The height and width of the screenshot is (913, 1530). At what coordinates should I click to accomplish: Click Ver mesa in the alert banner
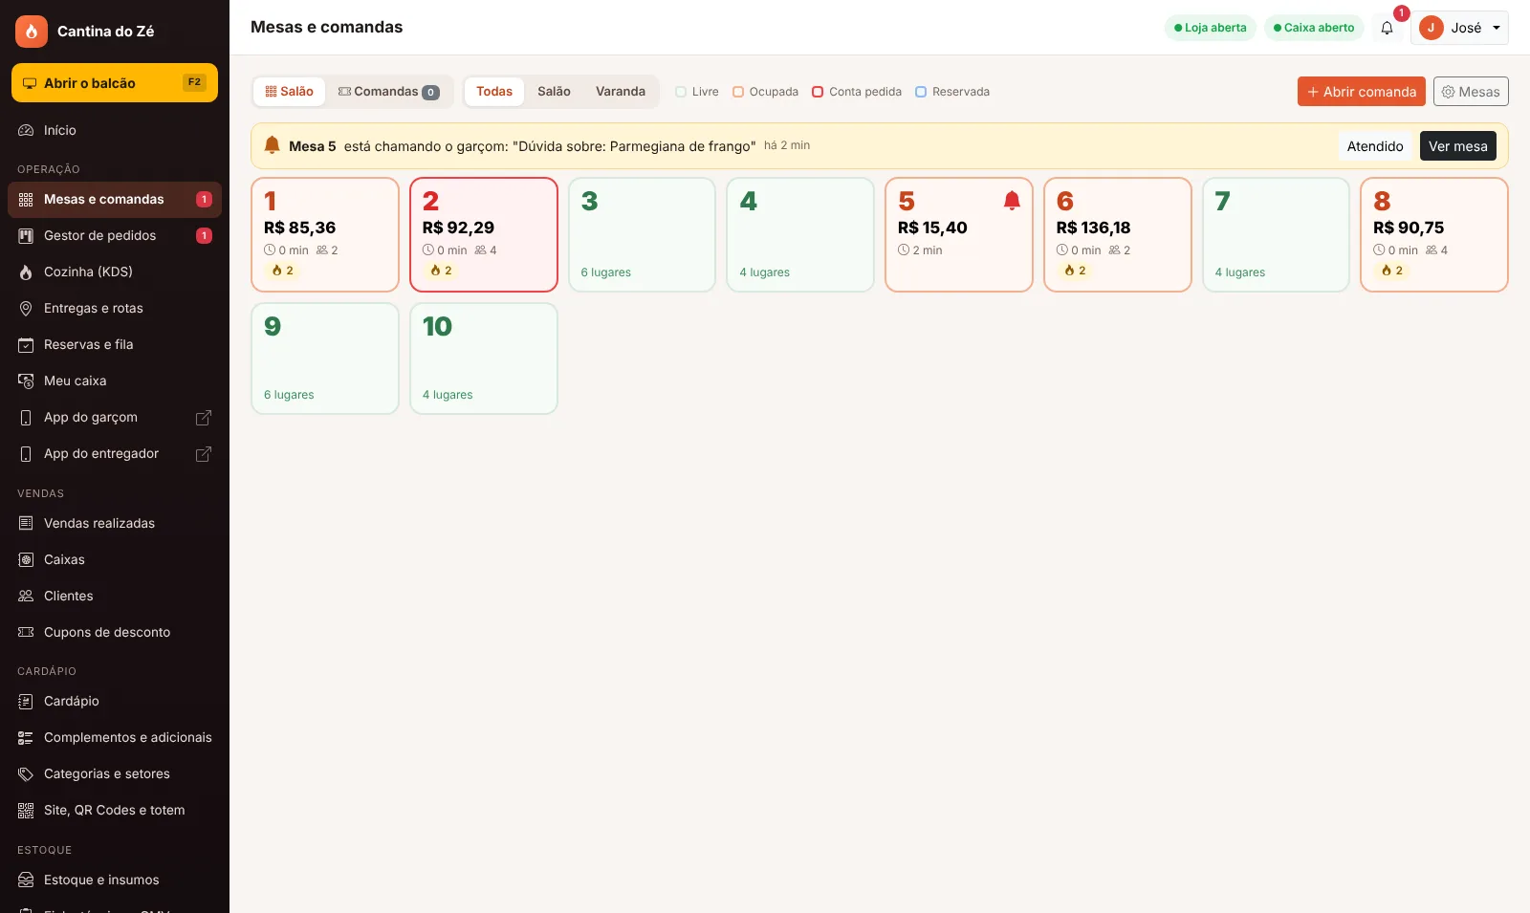click(x=1458, y=146)
